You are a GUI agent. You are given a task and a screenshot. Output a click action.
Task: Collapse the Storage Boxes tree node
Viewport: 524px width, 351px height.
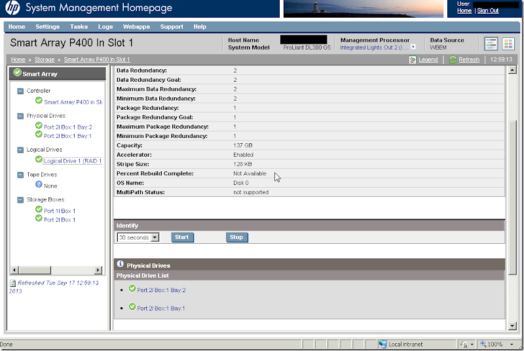[x=20, y=200]
